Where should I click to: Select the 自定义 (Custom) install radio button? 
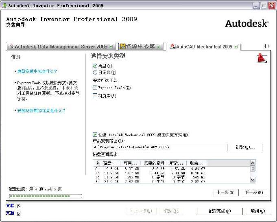click(95, 72)
